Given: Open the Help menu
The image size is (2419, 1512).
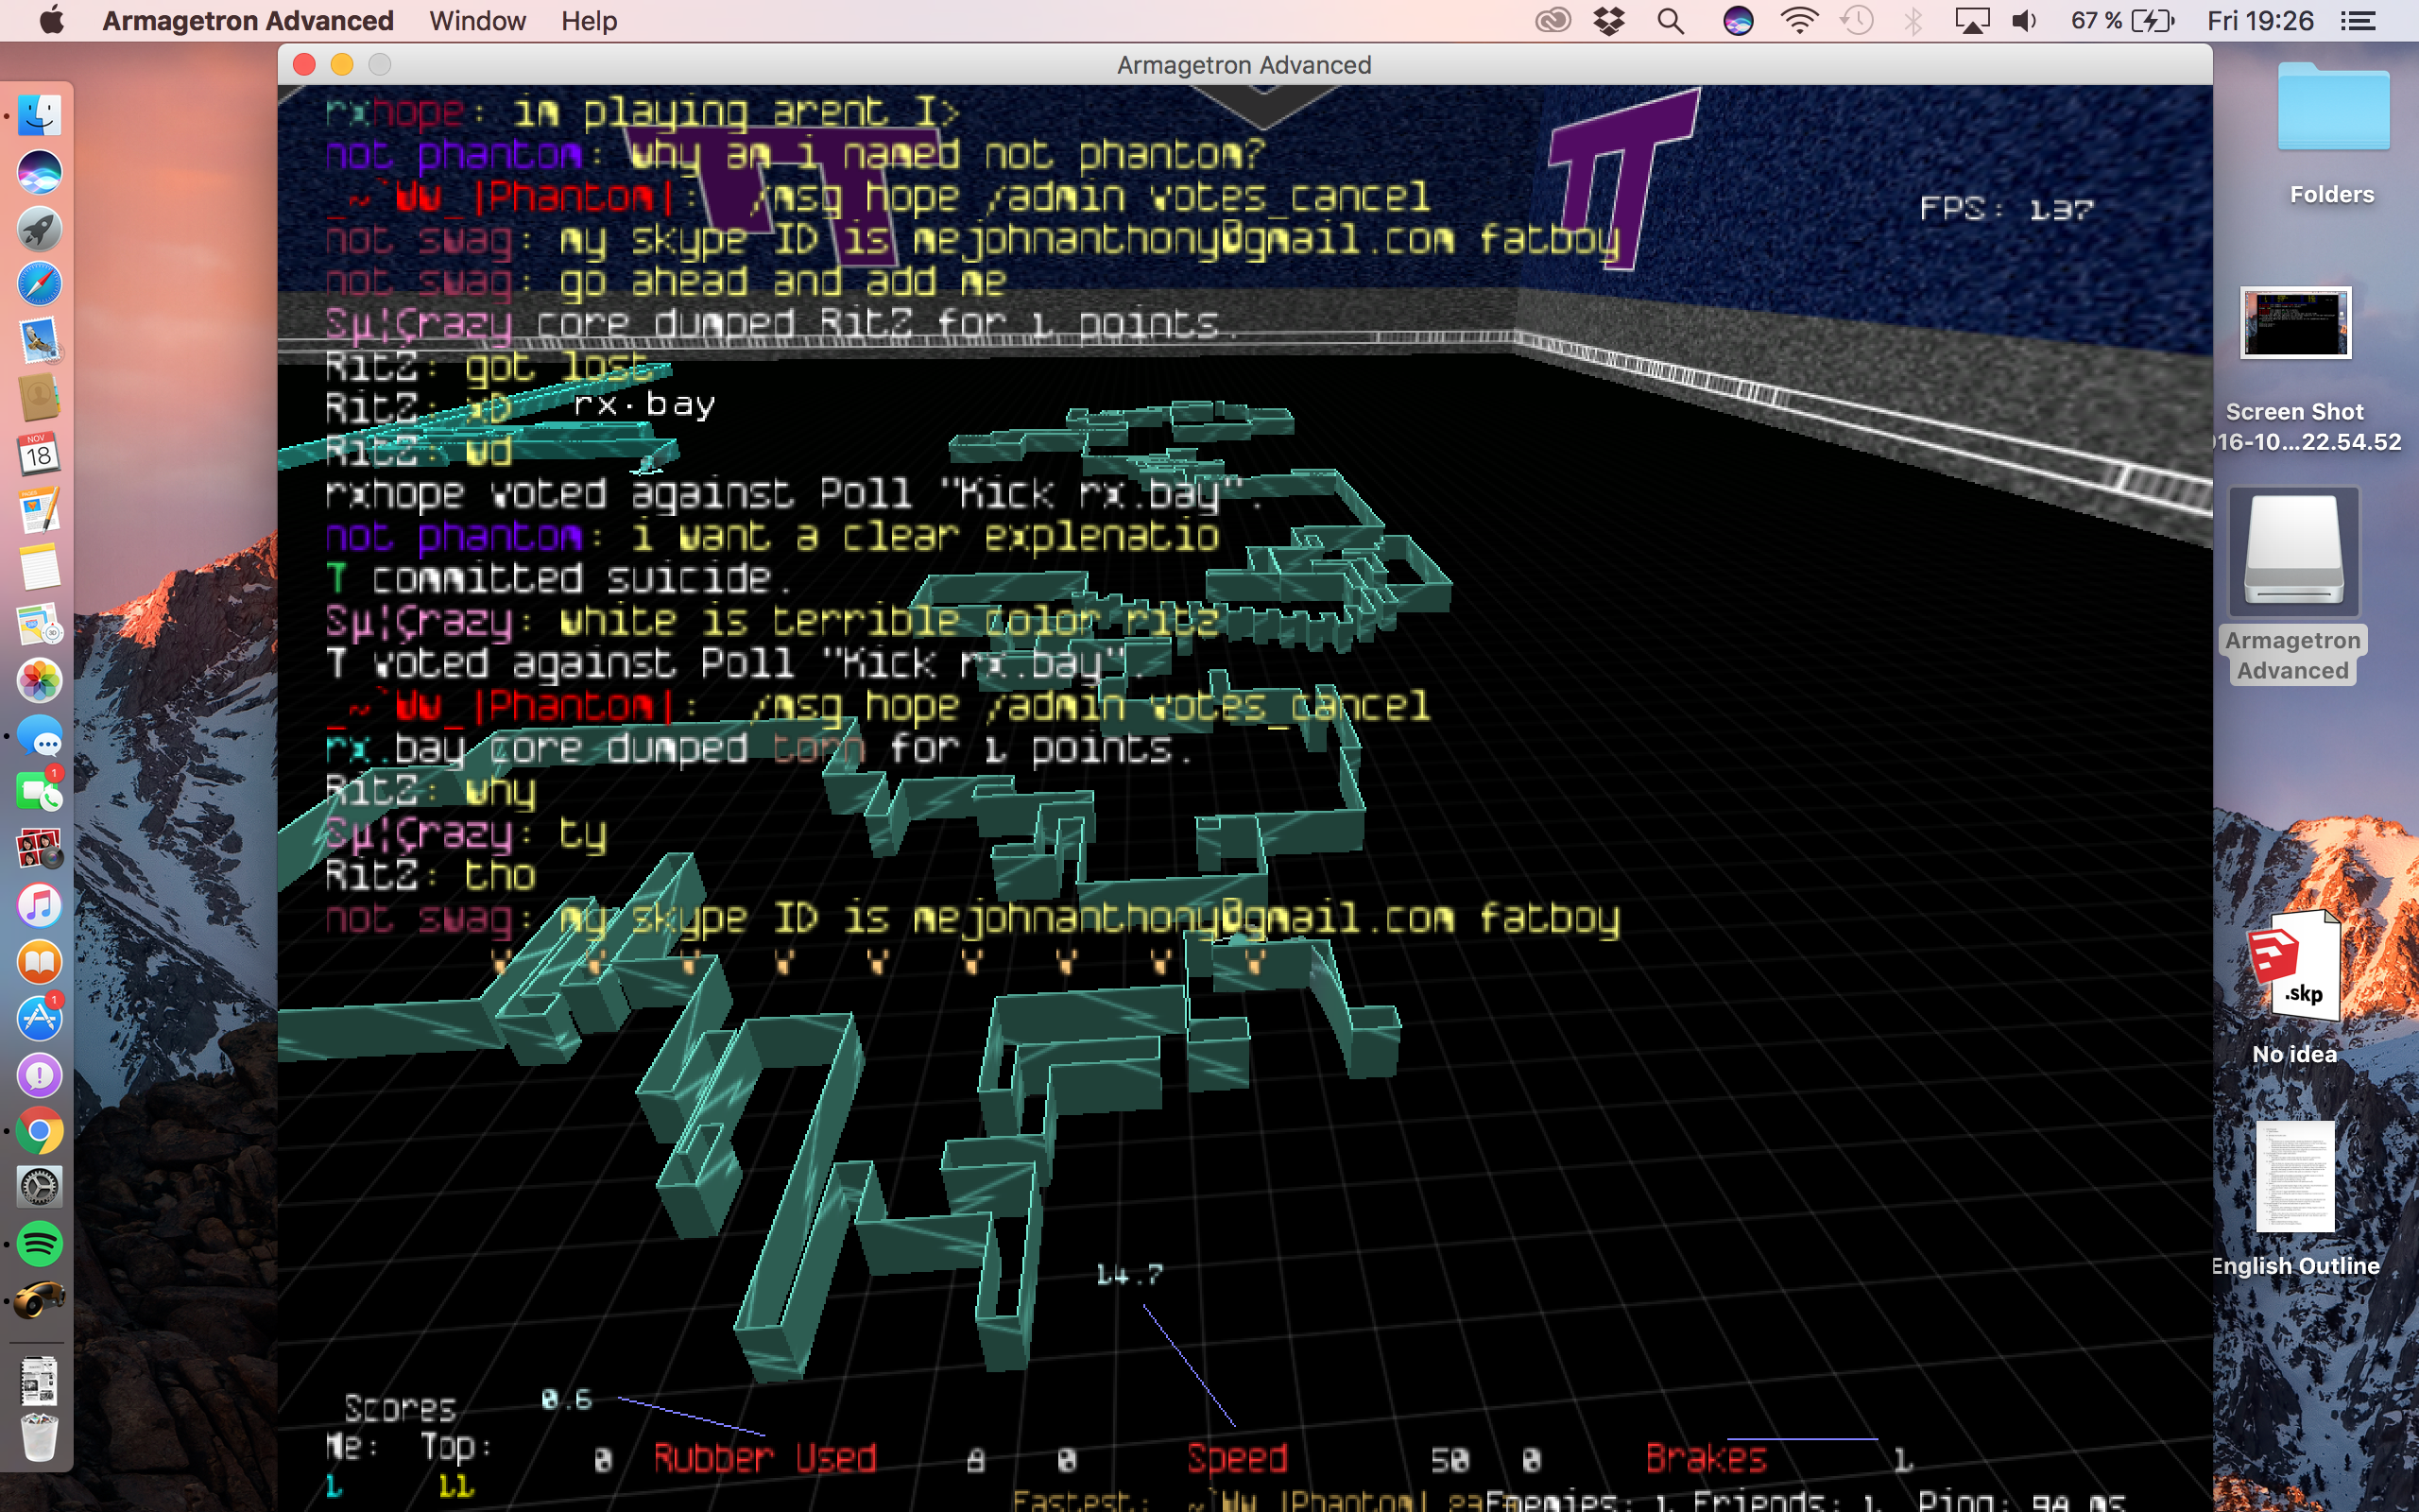Looking at the screenshot, I should [589, 21].
